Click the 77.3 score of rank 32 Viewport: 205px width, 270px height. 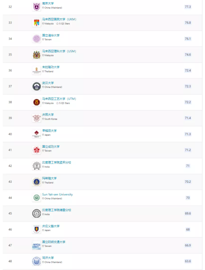(188, 7)
